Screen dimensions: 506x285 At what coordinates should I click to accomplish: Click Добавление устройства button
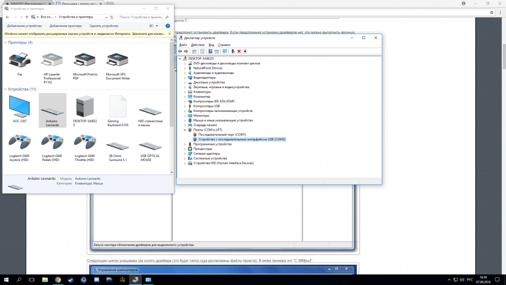(x=24, y=26)
